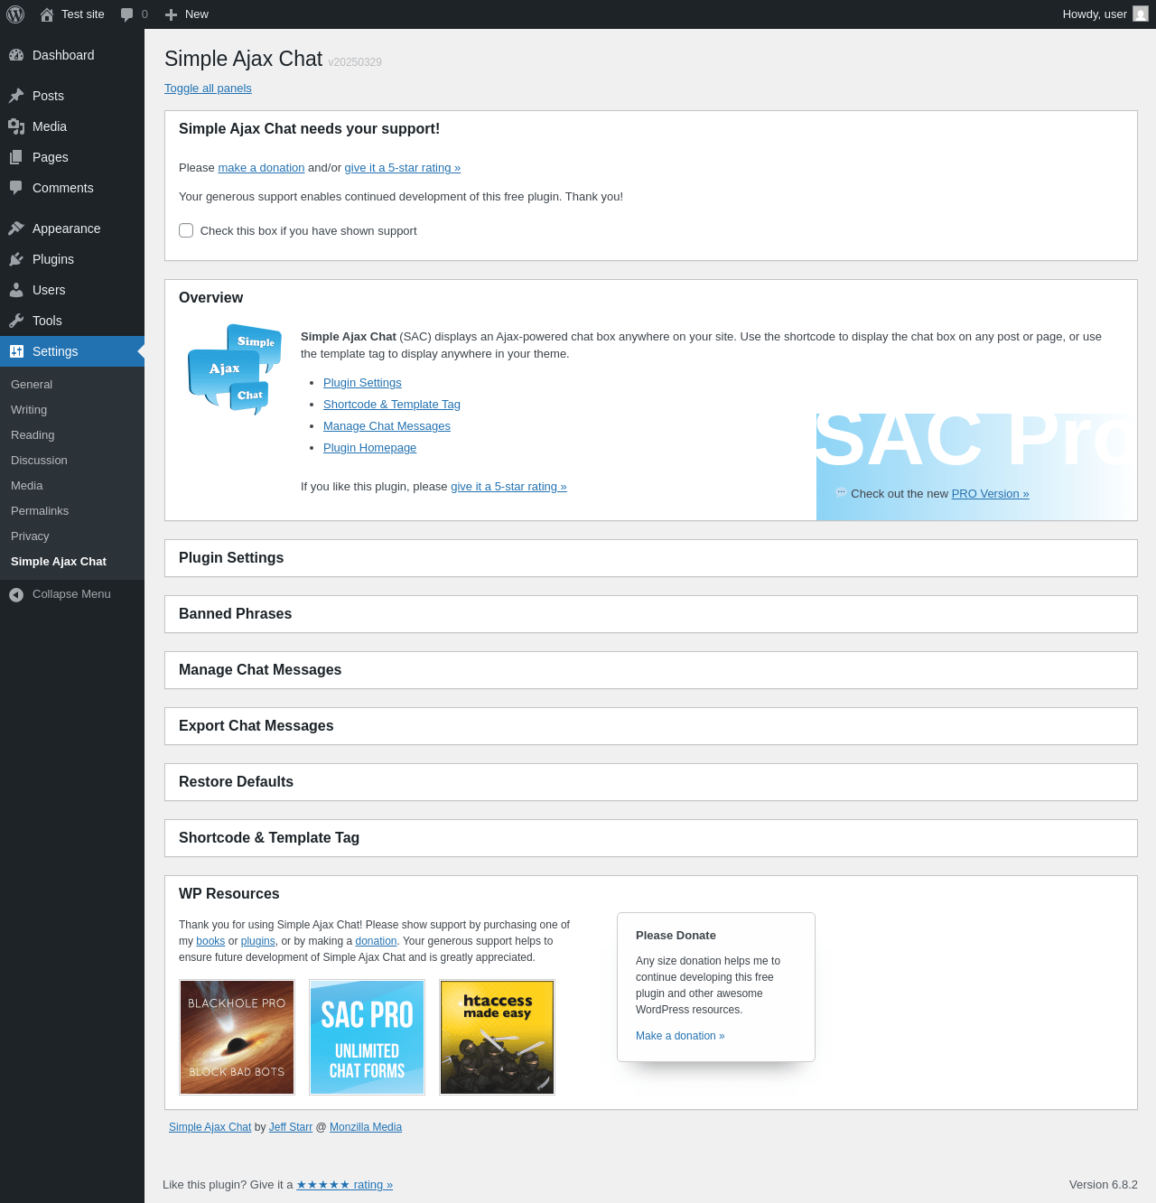Open the General settings submenu
The width and height of the screenshot is (1156, 1203).
coord(32,385)
